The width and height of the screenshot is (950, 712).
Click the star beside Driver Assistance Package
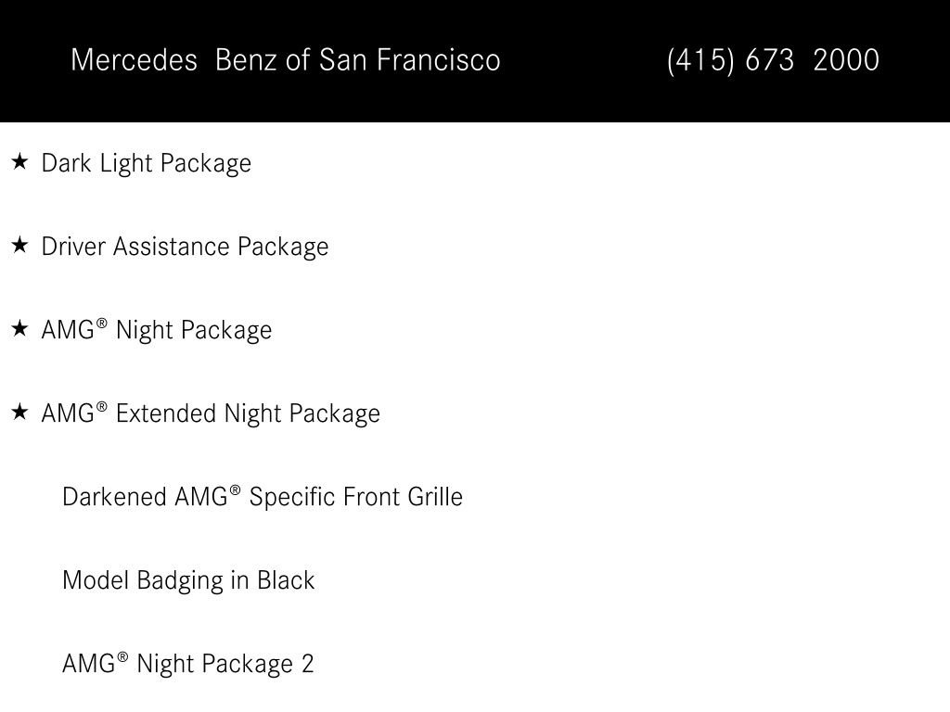click(20, 245)
